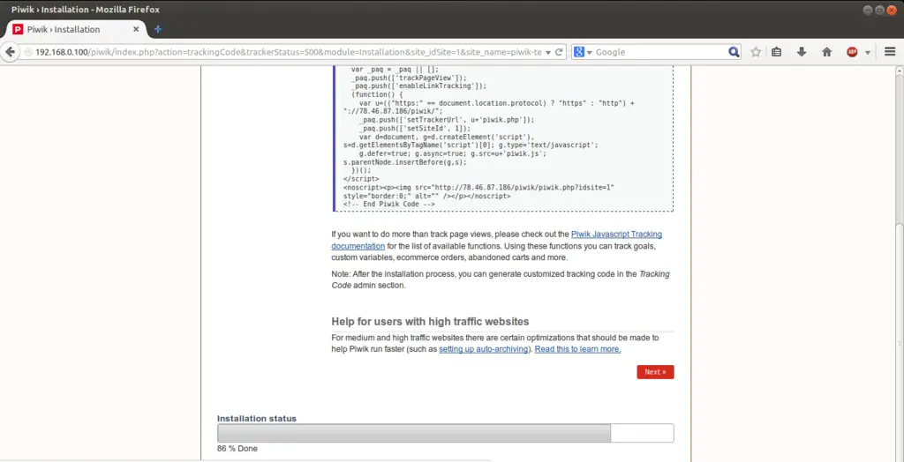Click scrollbar up arrow
The image size is (904, 462).
899,71
